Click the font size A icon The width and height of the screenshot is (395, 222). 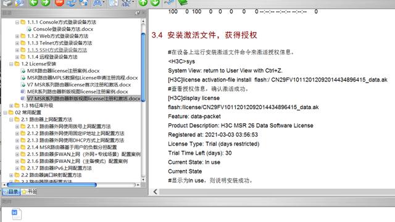97,2
